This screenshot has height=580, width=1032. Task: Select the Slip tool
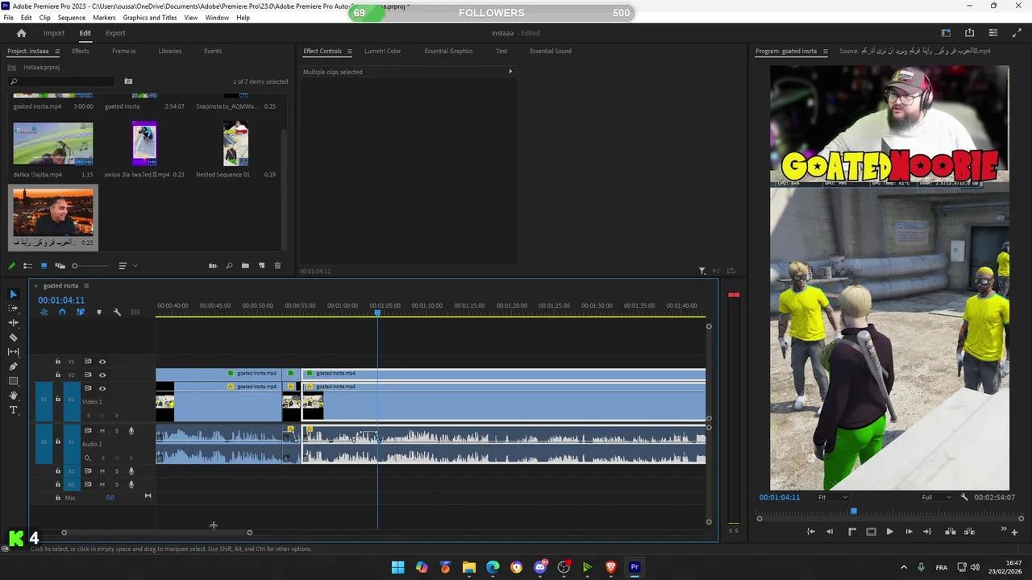click(x=13, y=352)
